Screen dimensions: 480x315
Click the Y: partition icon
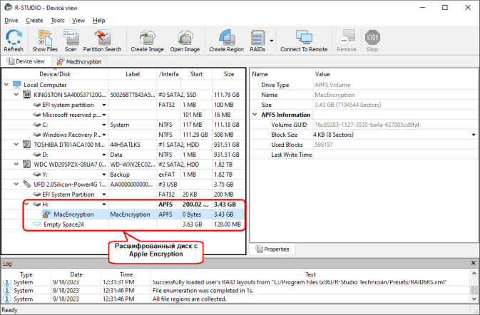coord(37,175)
